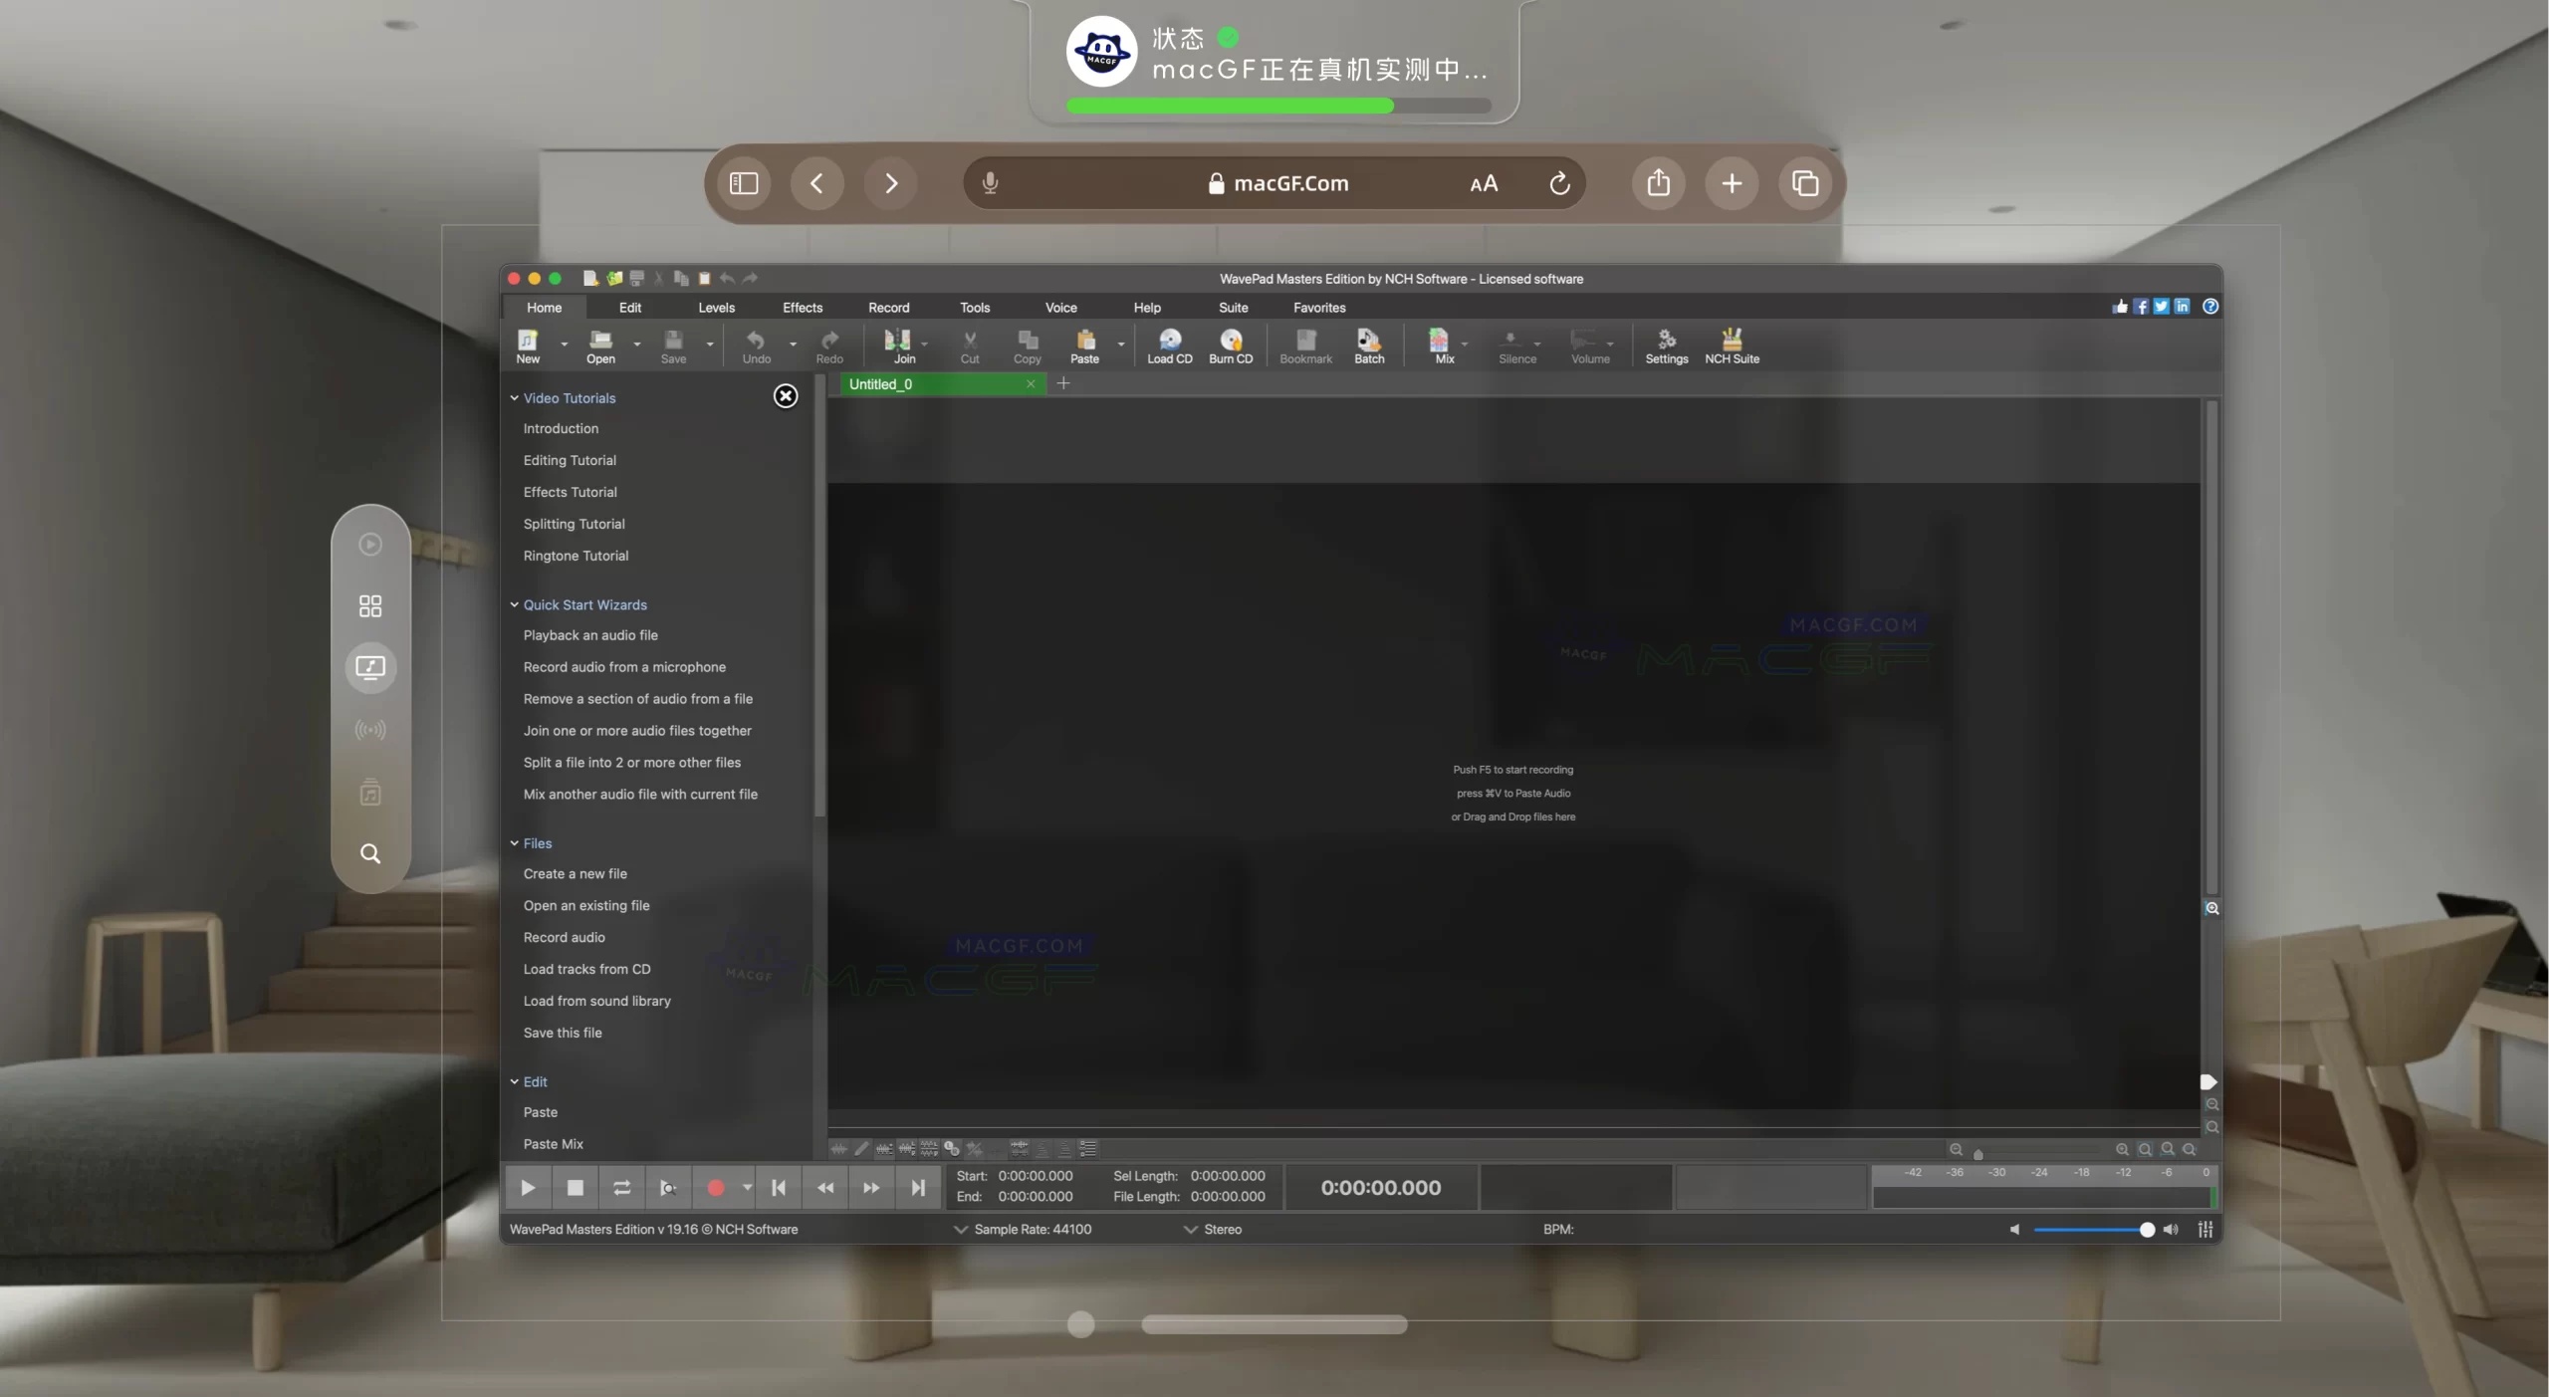Collapse the Video Tutorials section
Screen dimensions: 2549x1397
click(x=516, y=397)
